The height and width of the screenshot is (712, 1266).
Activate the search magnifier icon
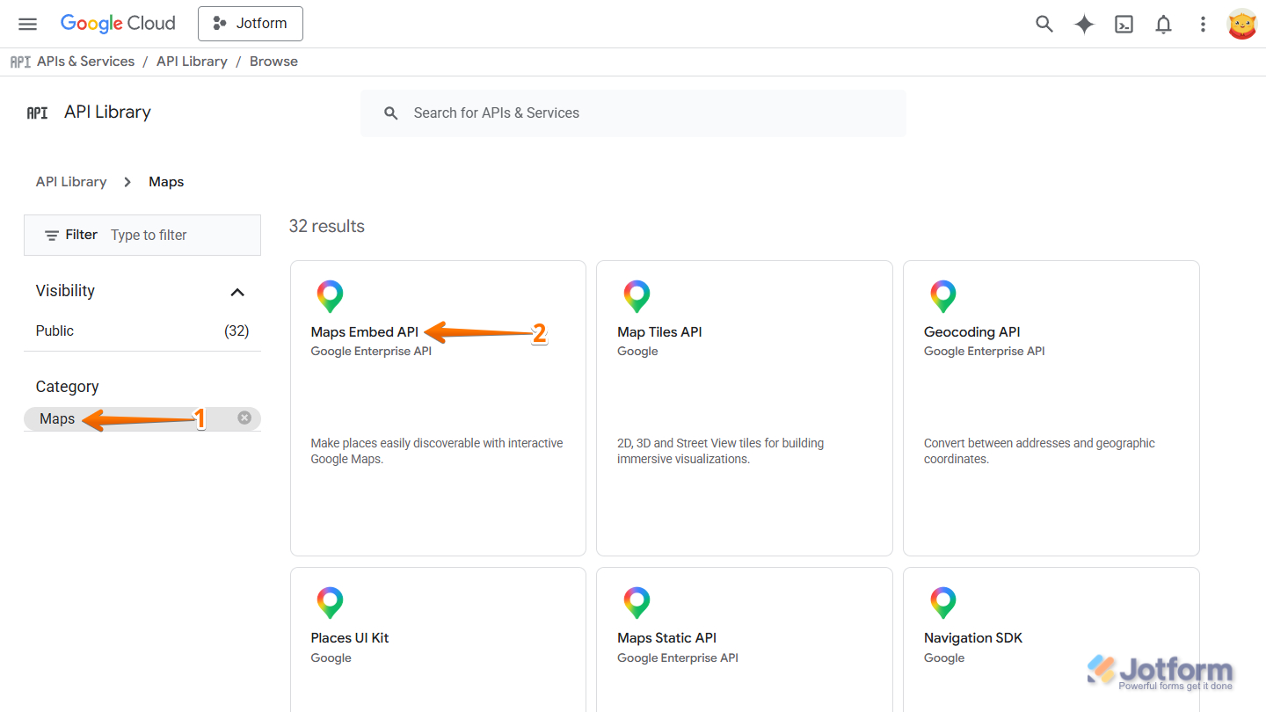1044,24
